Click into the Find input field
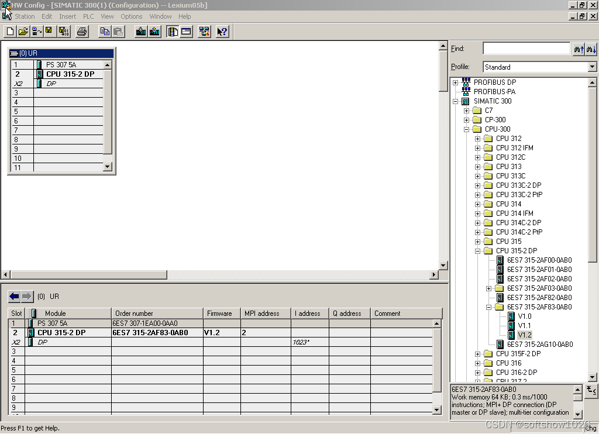Viewport: 599px width, 434px height. click(x=526, y=49)
